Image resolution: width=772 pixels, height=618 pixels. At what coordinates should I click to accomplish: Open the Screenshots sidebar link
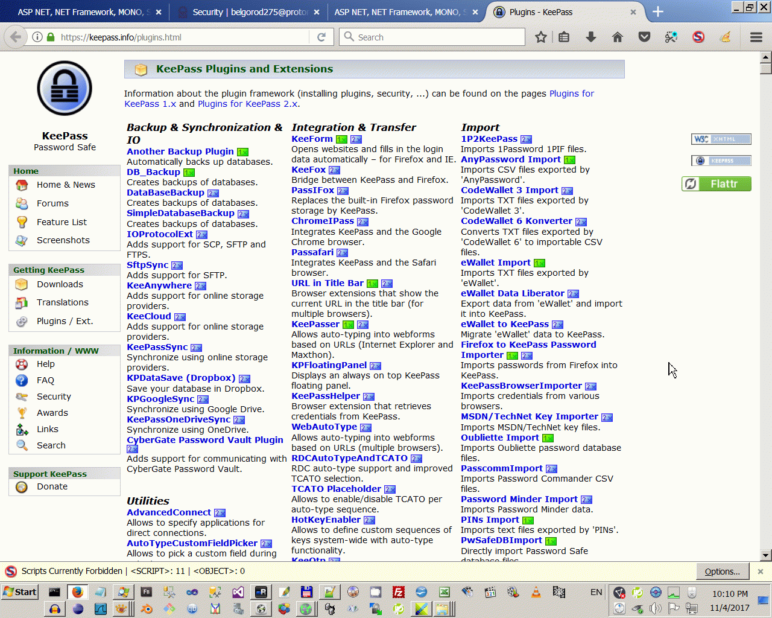click(x=63, y=240)
